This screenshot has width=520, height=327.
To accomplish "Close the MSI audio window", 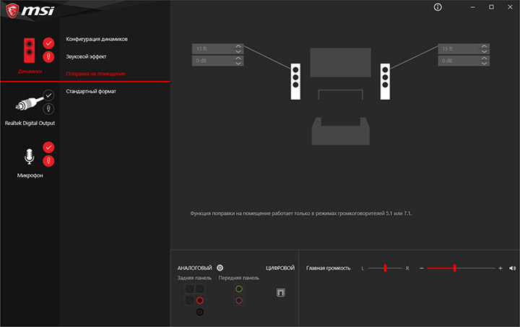I will pyautogui.click(x=510, y=7).
